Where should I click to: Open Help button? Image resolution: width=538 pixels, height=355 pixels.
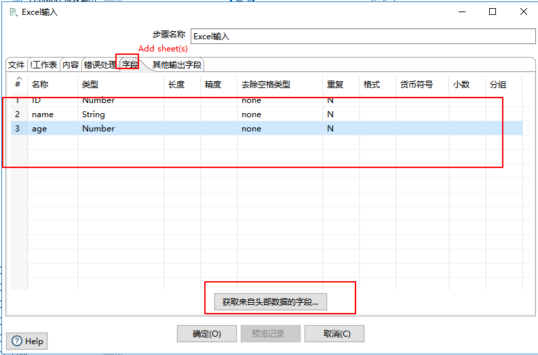(26, 341)
